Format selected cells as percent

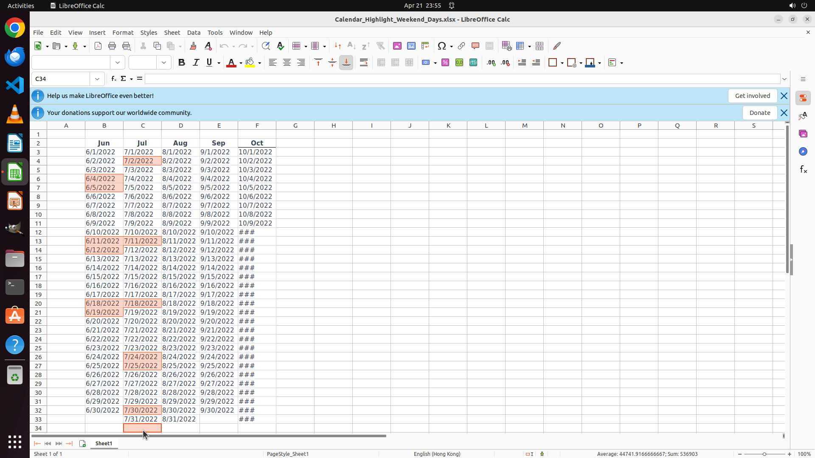[445, 63]
